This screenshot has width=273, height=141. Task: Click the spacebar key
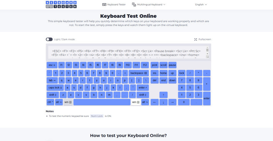point(102,102)
